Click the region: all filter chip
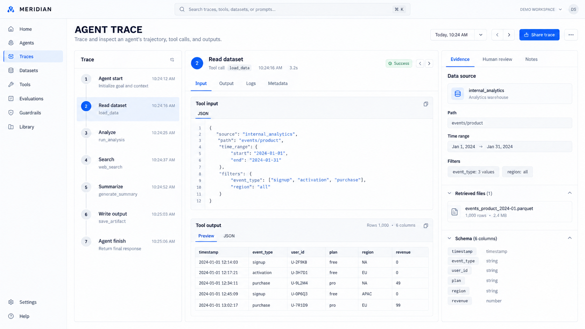 [517, 172]
